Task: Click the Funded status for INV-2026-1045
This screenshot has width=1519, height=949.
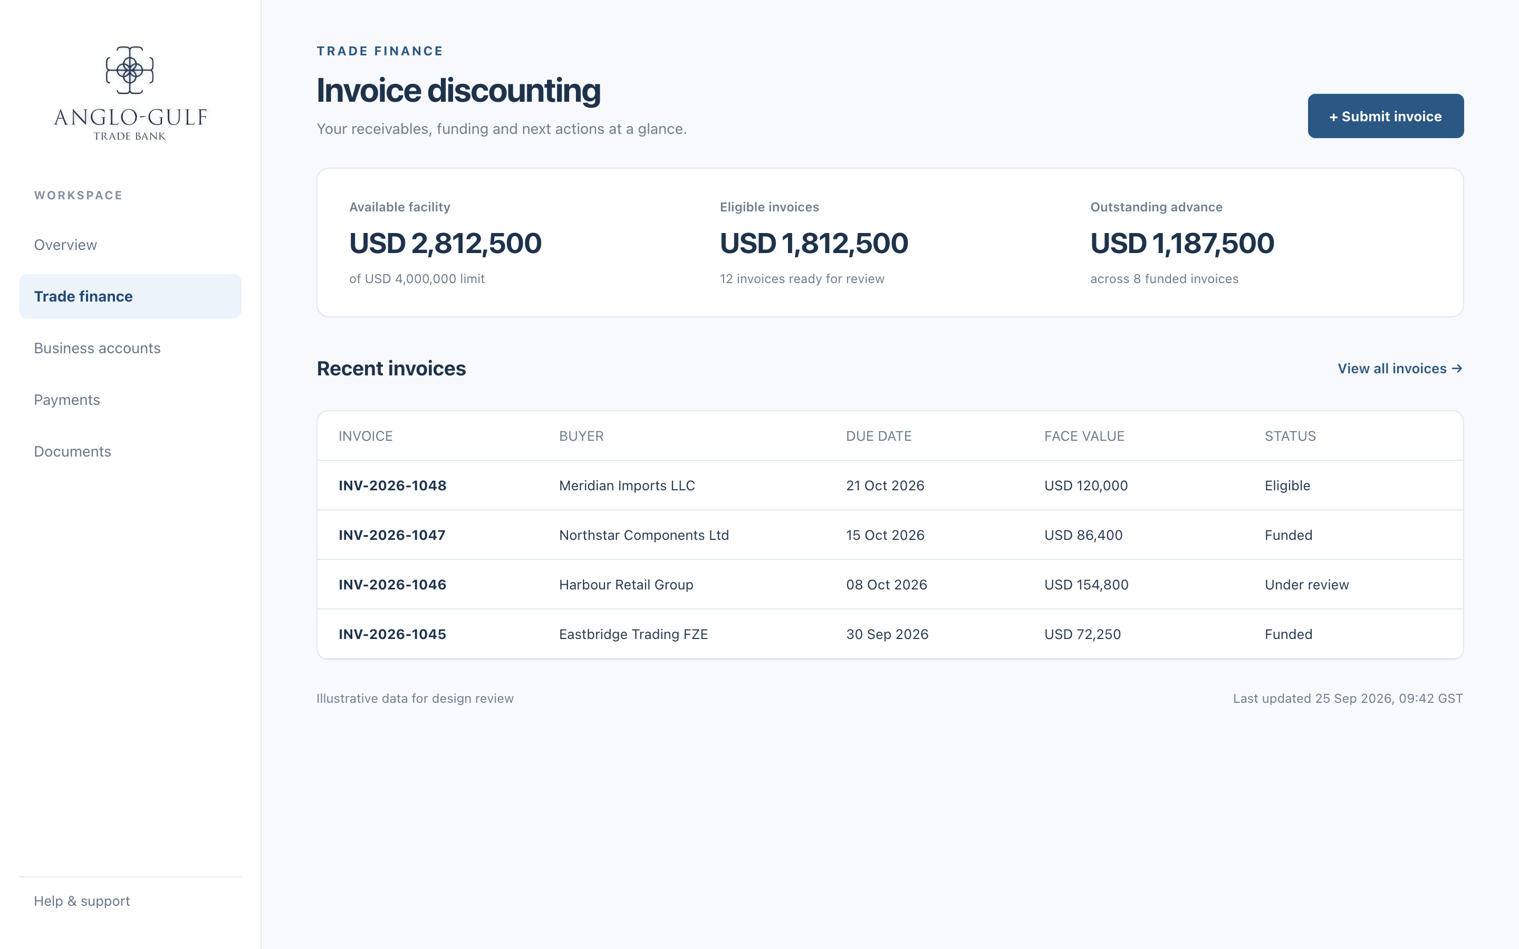Action: click(x=1288, y=634)
